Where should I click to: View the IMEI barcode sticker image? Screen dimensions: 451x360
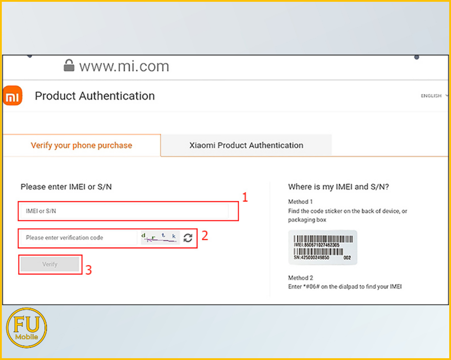322,247
